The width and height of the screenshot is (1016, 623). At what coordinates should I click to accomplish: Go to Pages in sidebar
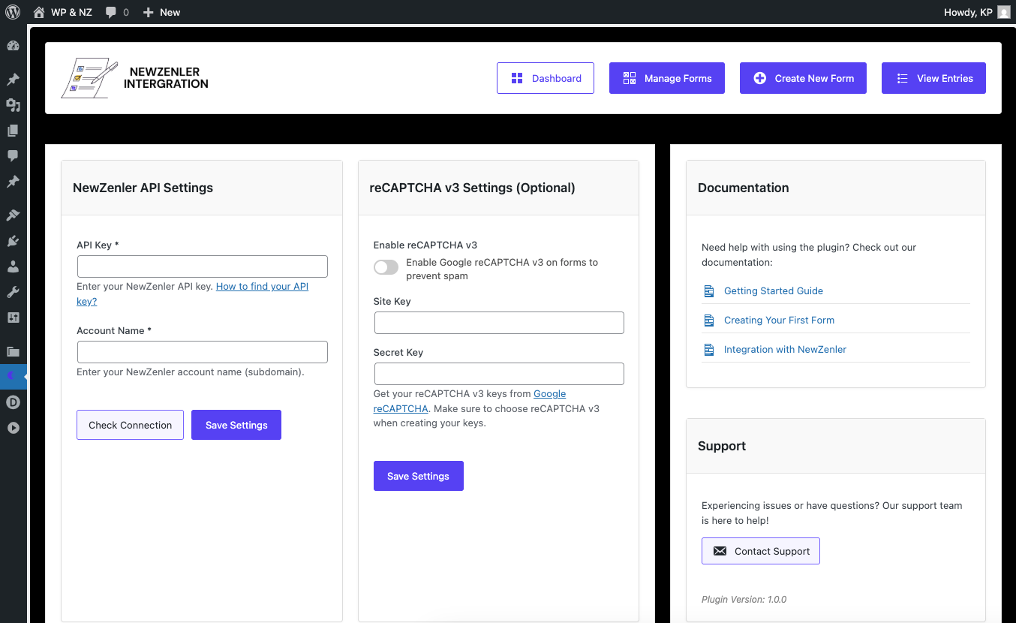[x=13, y=131]
